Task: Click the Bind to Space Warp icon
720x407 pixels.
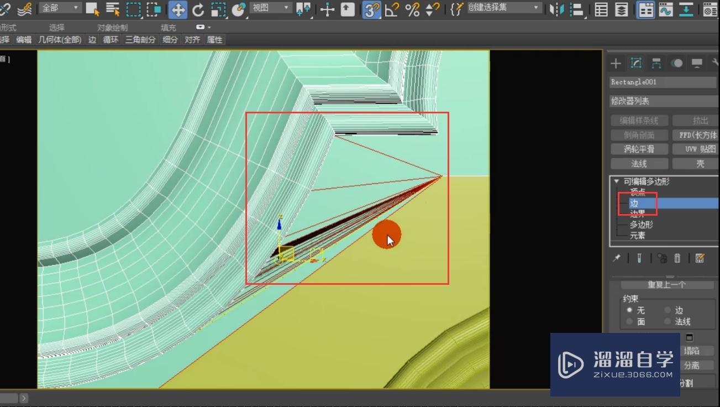Action: pyautogui.click(x=25, y=9)
